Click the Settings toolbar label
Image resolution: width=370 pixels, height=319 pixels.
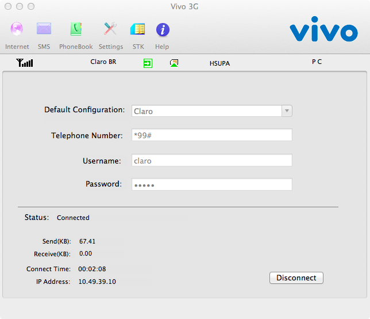click(x=111, y=47)
